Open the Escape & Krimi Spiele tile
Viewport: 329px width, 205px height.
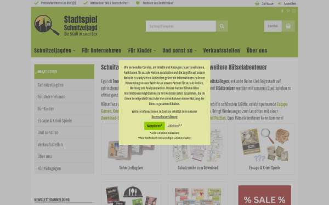tap(265, 149)
